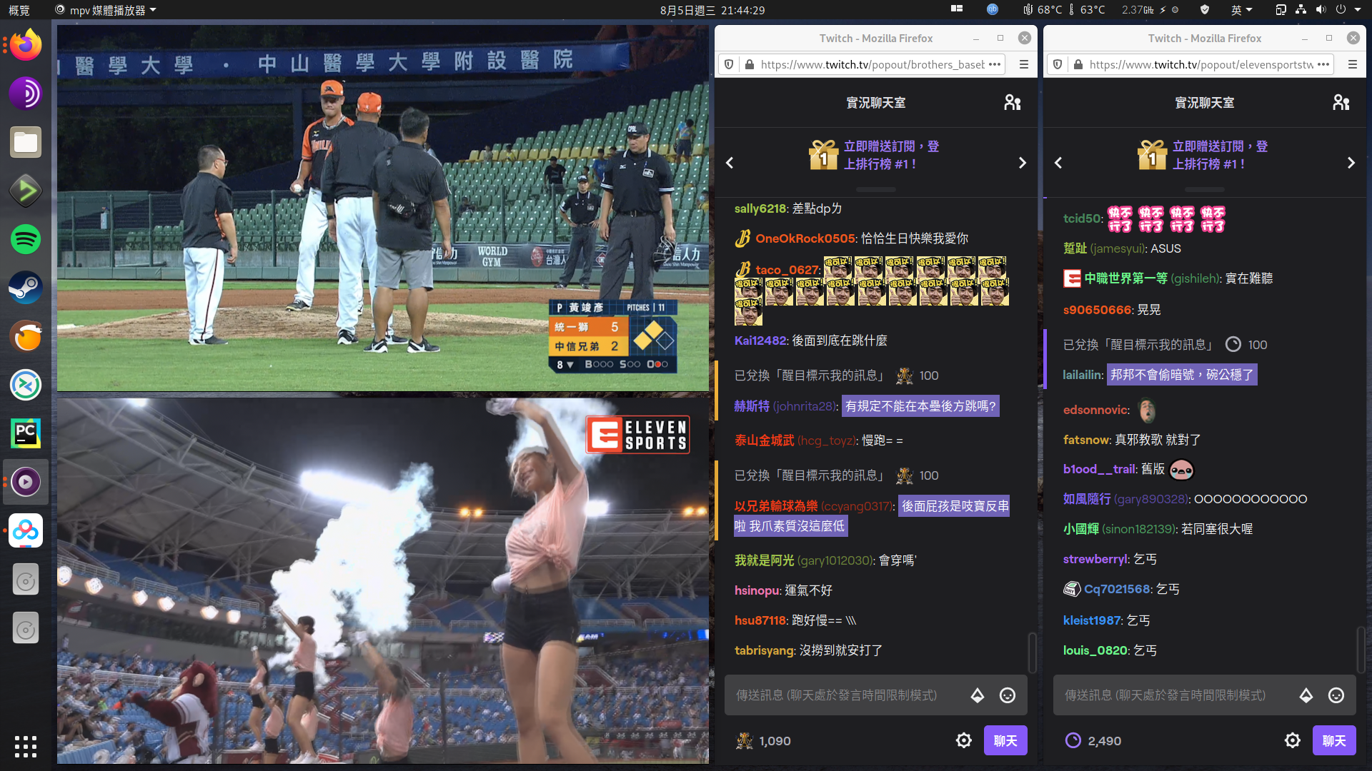Open the blue arrows app dock icon
Image resolution: width=1372 pixels, height=771 pixels.
(26, 385)
